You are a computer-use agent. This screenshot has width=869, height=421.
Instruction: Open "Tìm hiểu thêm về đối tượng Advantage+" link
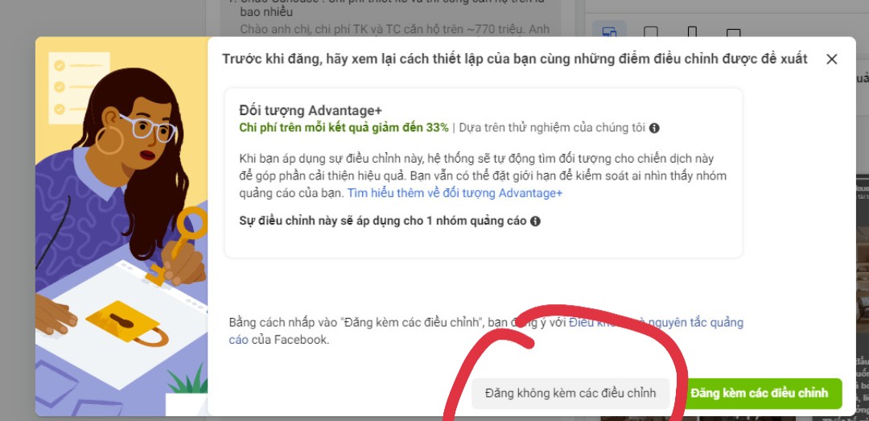(x=455, y=193)
